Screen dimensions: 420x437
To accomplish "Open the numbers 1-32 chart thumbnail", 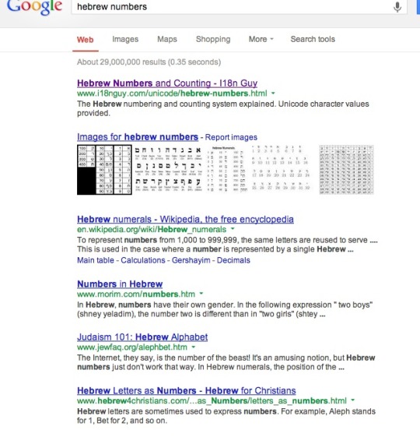I will point(281,167).
